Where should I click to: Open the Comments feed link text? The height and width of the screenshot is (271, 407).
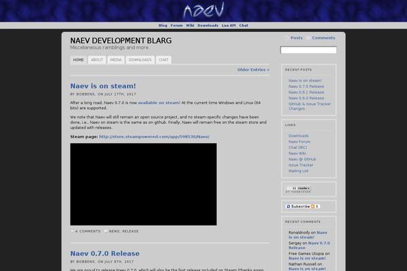coord(324,38)
